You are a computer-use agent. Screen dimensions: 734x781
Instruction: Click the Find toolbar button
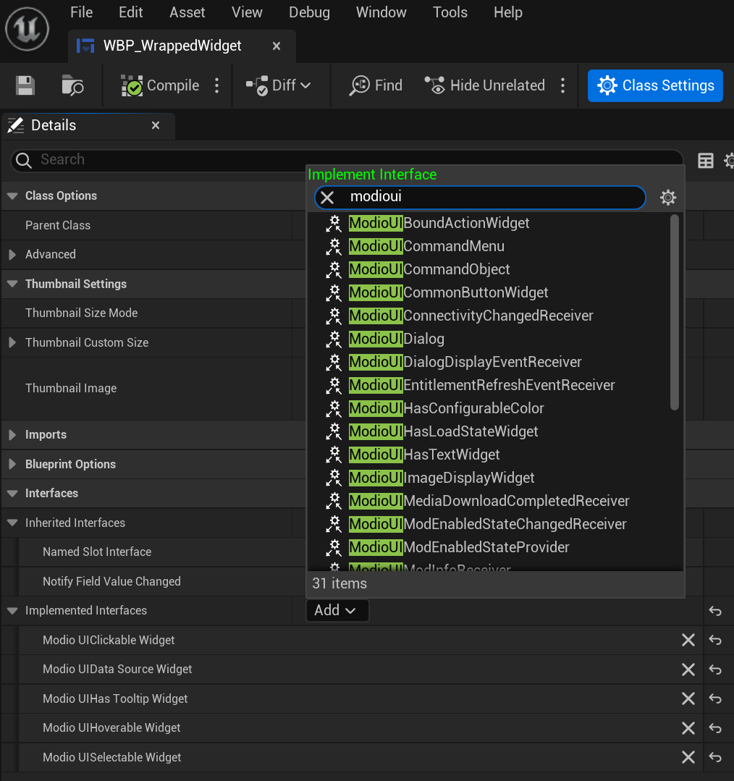coord(376,85)
